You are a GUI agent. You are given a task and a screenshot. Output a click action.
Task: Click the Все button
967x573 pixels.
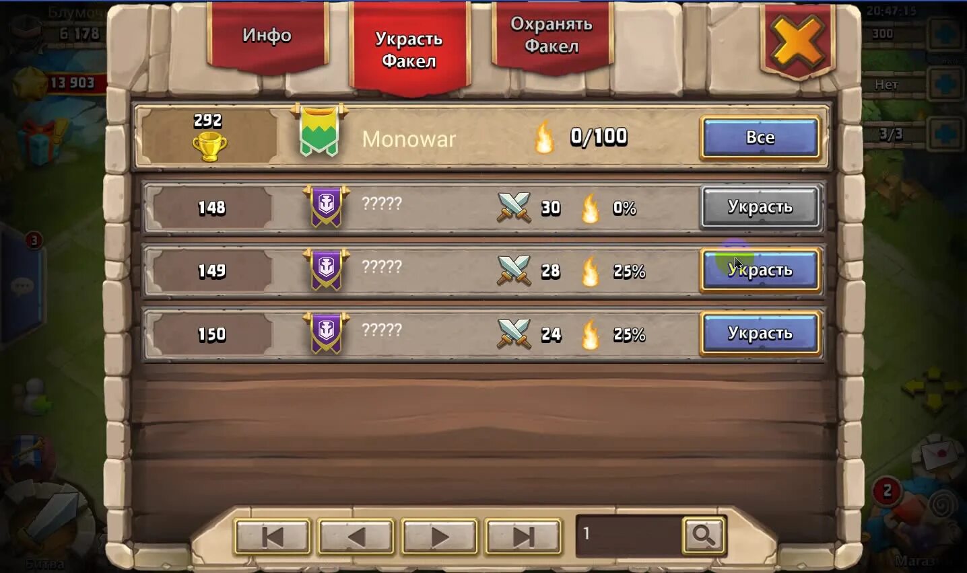click(x=760, y=137)
